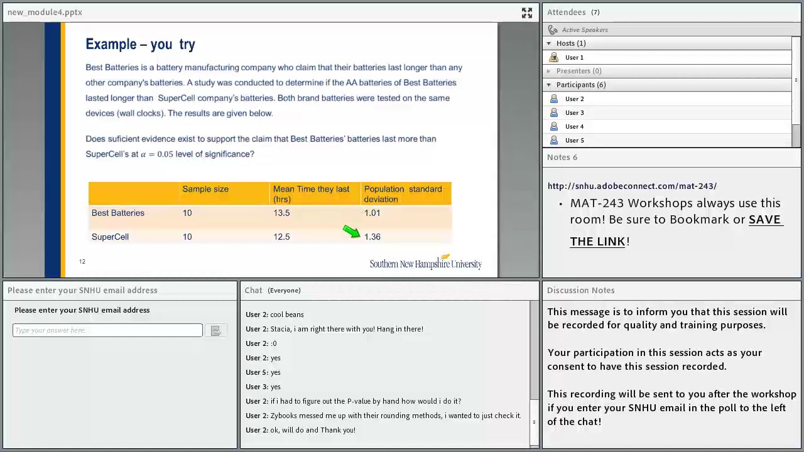Click the Discussion Notes pod title

click(580, 290)
